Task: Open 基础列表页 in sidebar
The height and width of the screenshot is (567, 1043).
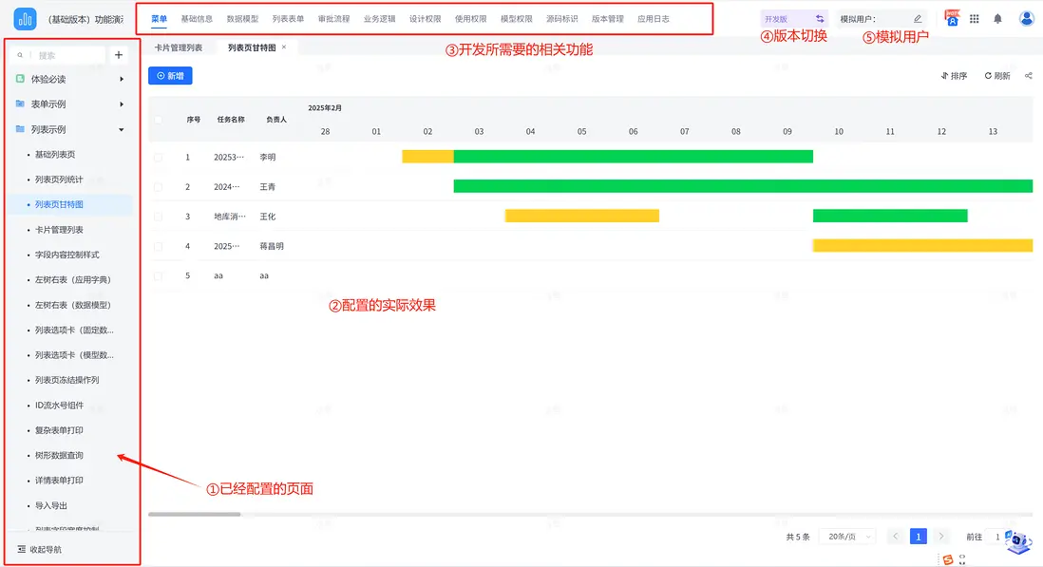Action: coord(55,154)
